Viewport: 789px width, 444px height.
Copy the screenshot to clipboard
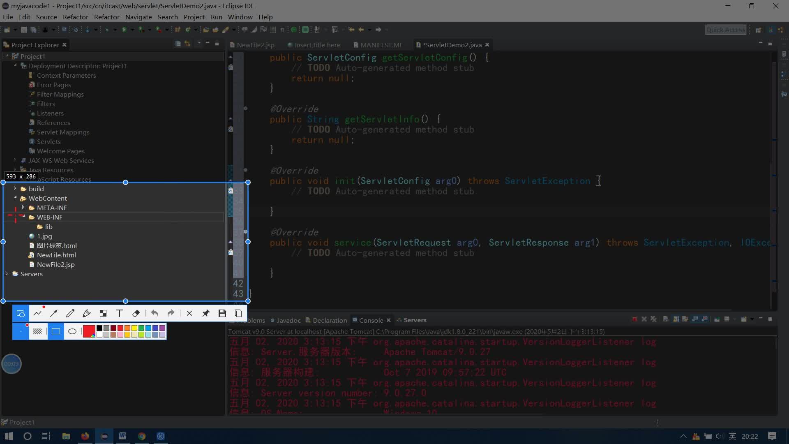[238, 314]
